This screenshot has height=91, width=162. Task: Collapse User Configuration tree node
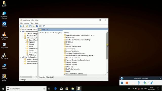[21, 57]
